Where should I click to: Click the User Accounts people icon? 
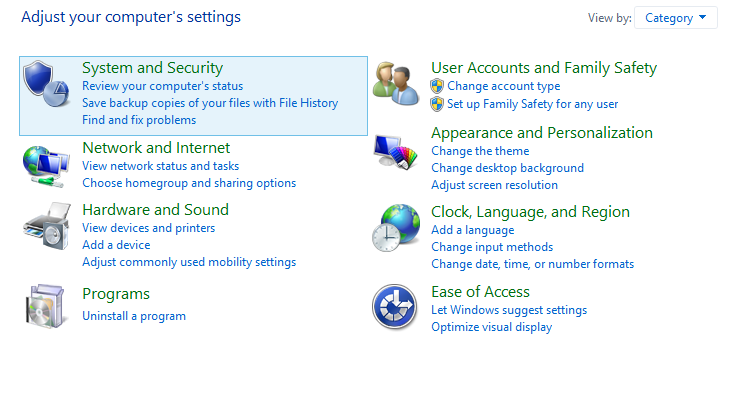(396, 84)
